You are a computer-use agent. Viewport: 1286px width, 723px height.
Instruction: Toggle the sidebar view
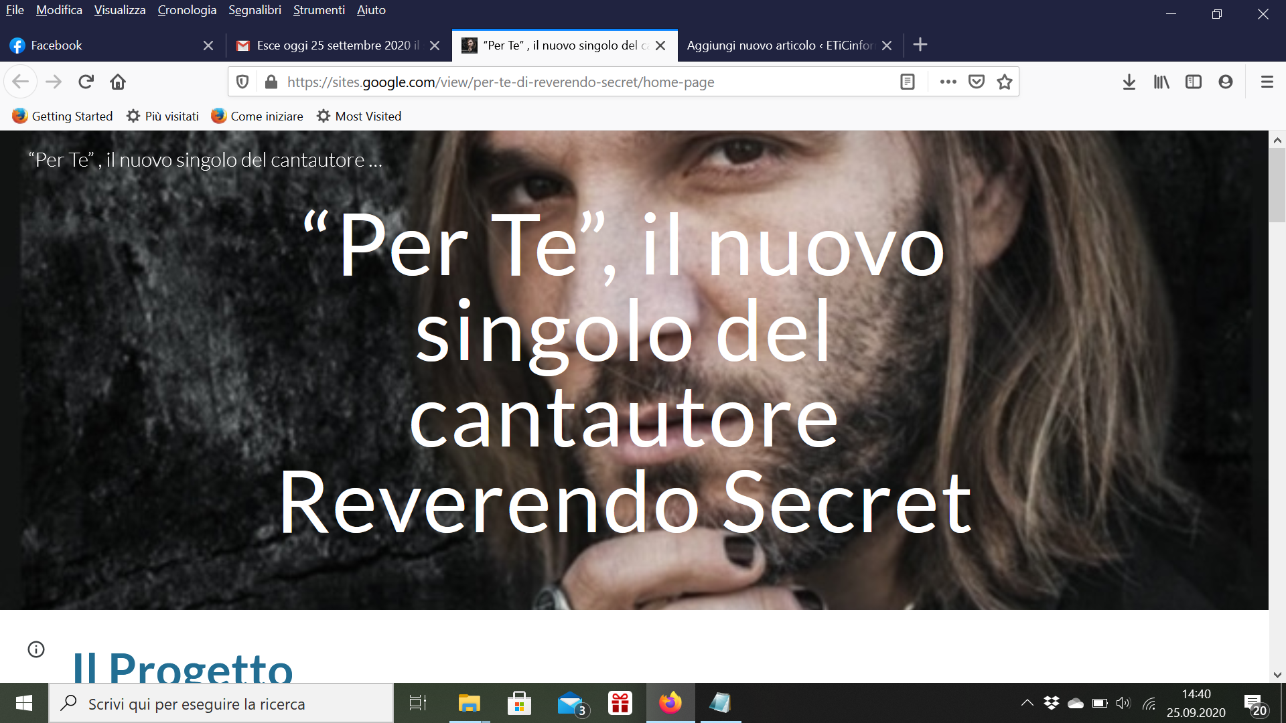click(1194, 82)
